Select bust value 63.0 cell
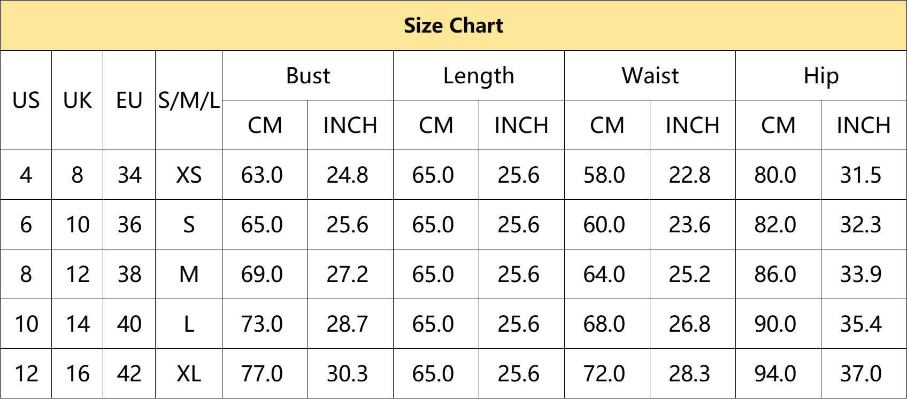 point(265,175)
